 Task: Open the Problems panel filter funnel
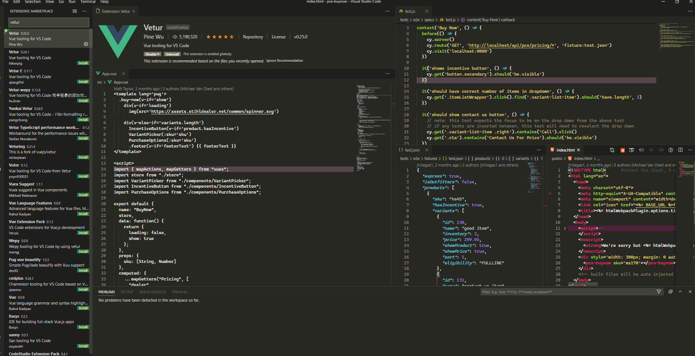(659, 291)
